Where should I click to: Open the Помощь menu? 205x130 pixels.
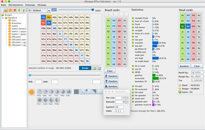pos(42,5)
